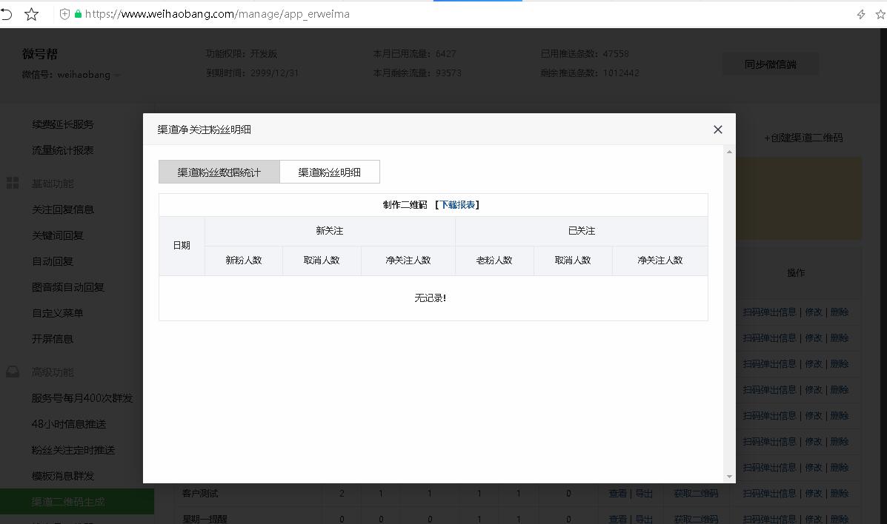Expand the weihaobang account dropdown arrow
Viewport: 887px width, 524px height.
pos(117,75)
